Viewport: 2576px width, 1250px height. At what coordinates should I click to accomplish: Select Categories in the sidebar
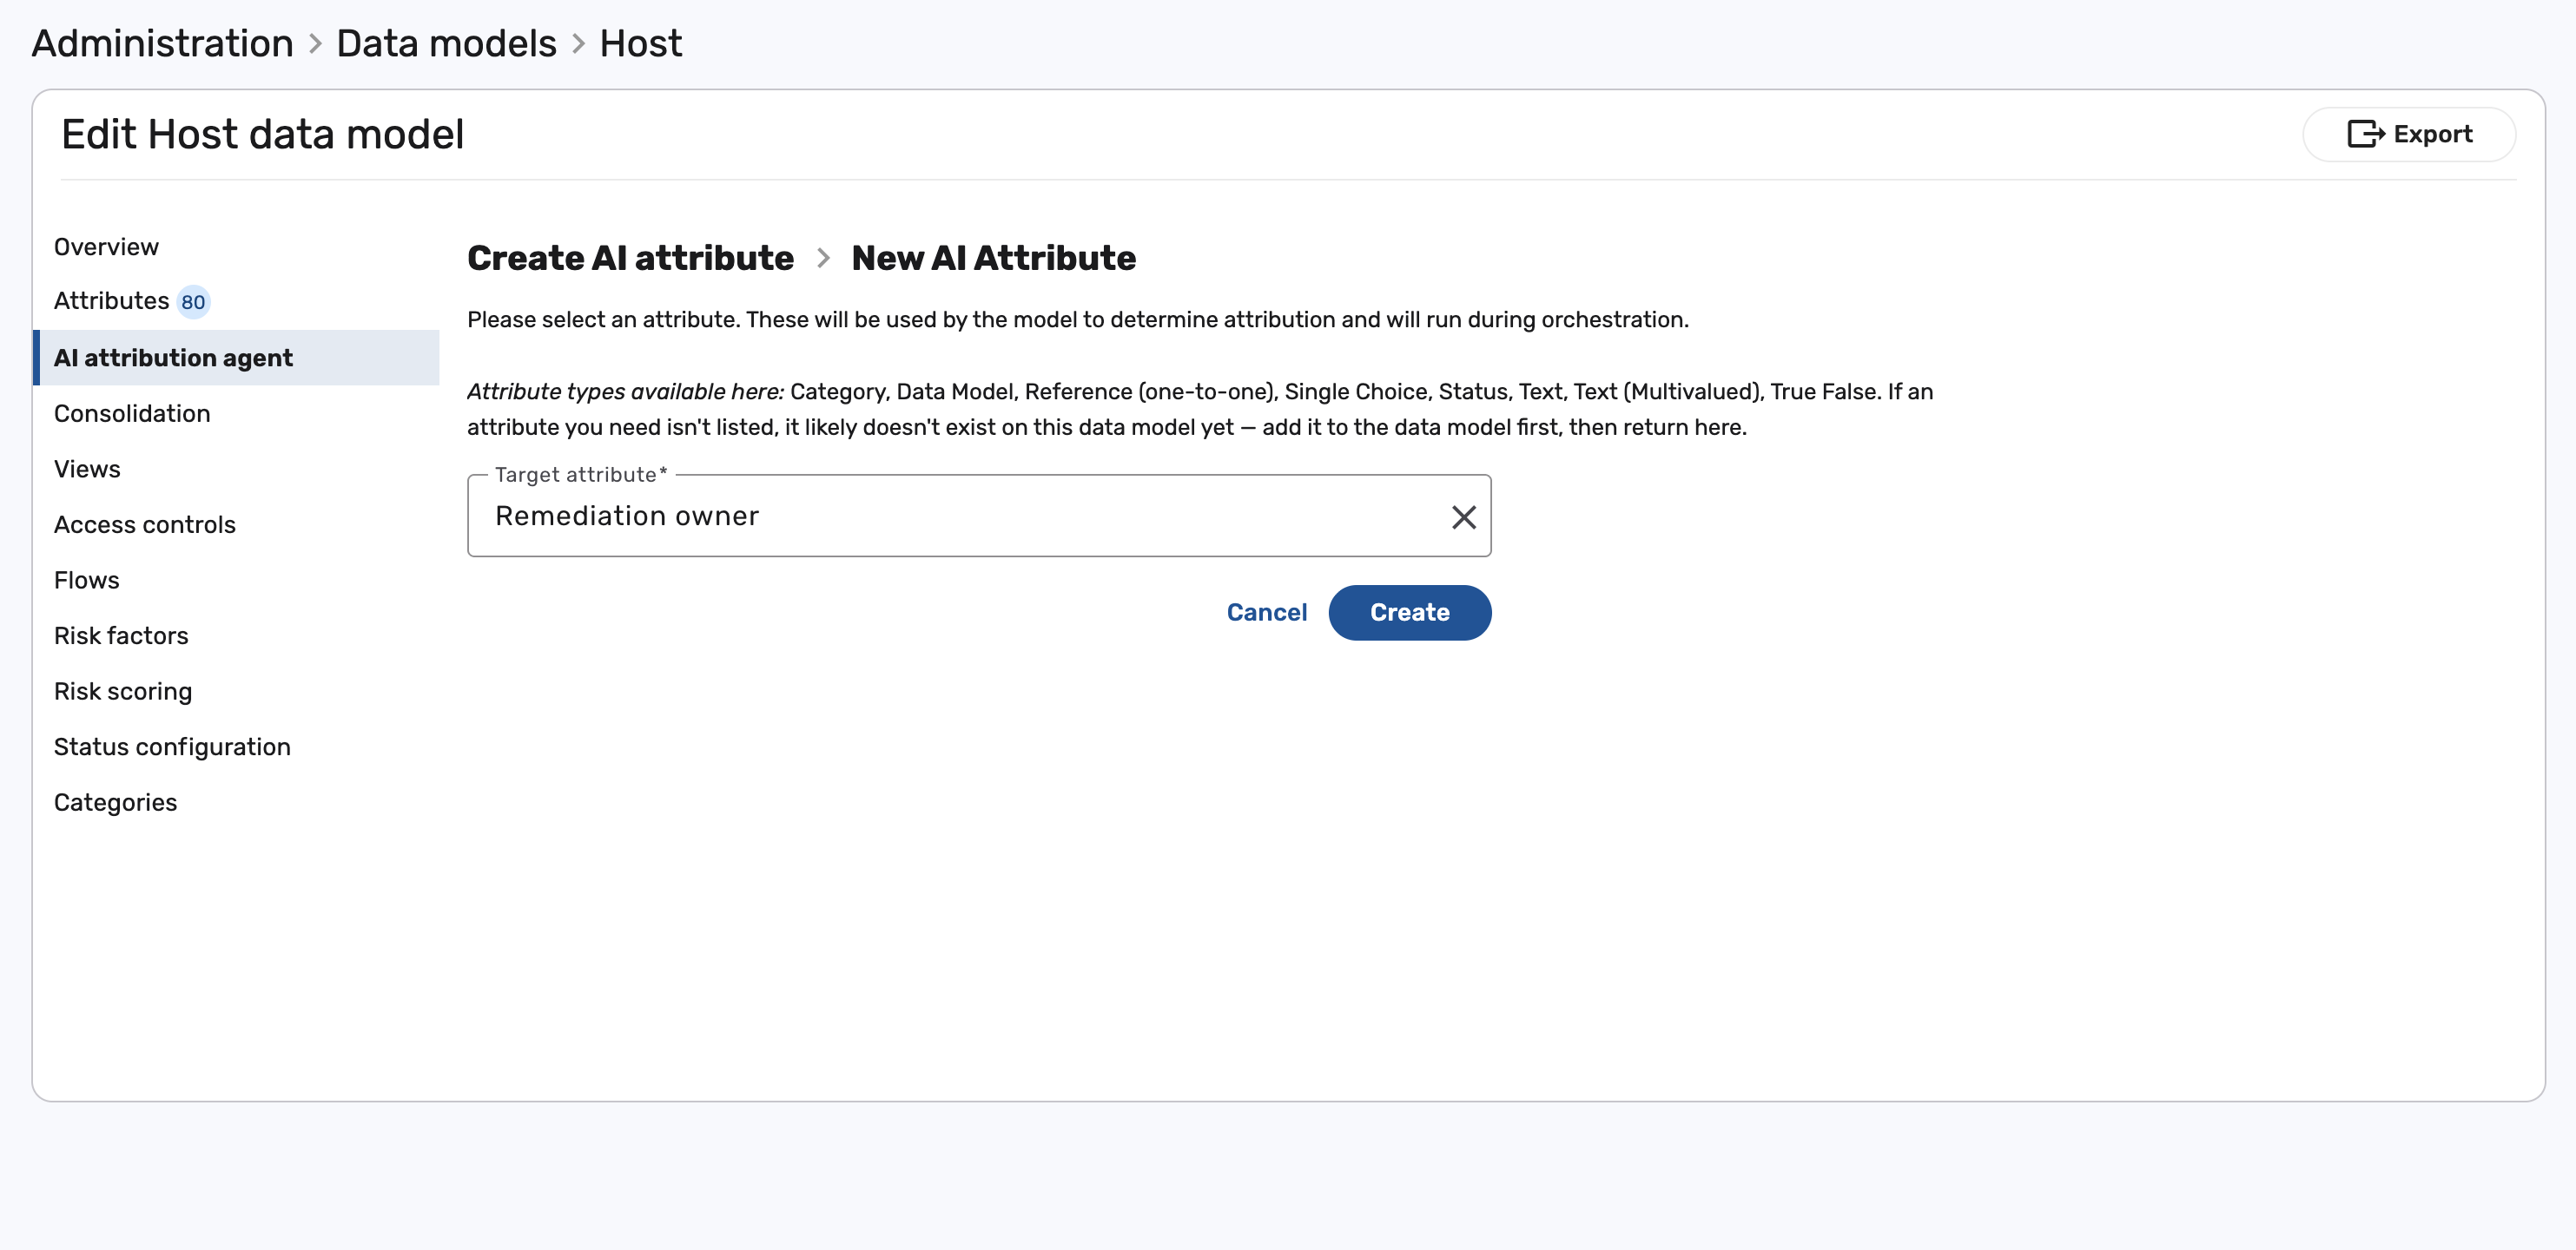(x=115, y=802)
